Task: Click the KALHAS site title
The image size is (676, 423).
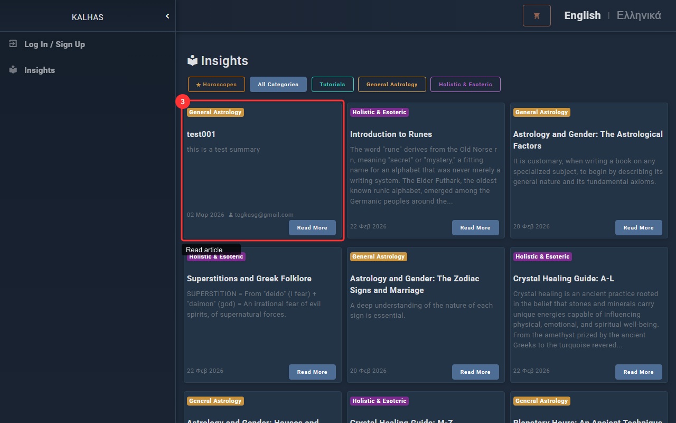Action: [x=88, y=17]
